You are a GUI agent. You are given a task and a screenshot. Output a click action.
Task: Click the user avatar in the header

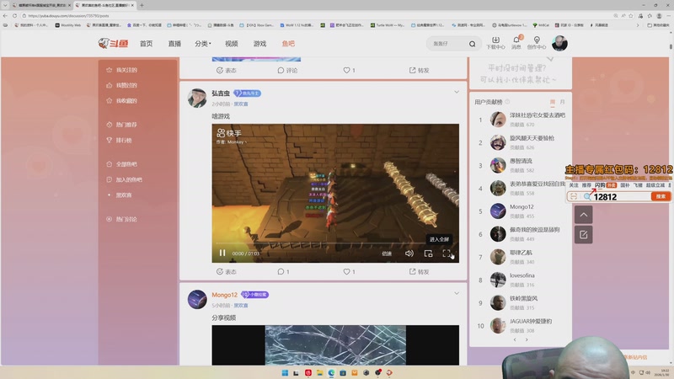coord(559,44)
